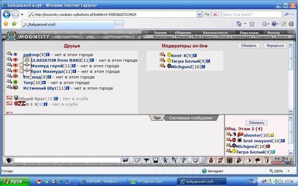Click the smiley emoticon icon in chat bar
Image resolution: width=298 pixels, height=186 pixels.
[195, 160]
